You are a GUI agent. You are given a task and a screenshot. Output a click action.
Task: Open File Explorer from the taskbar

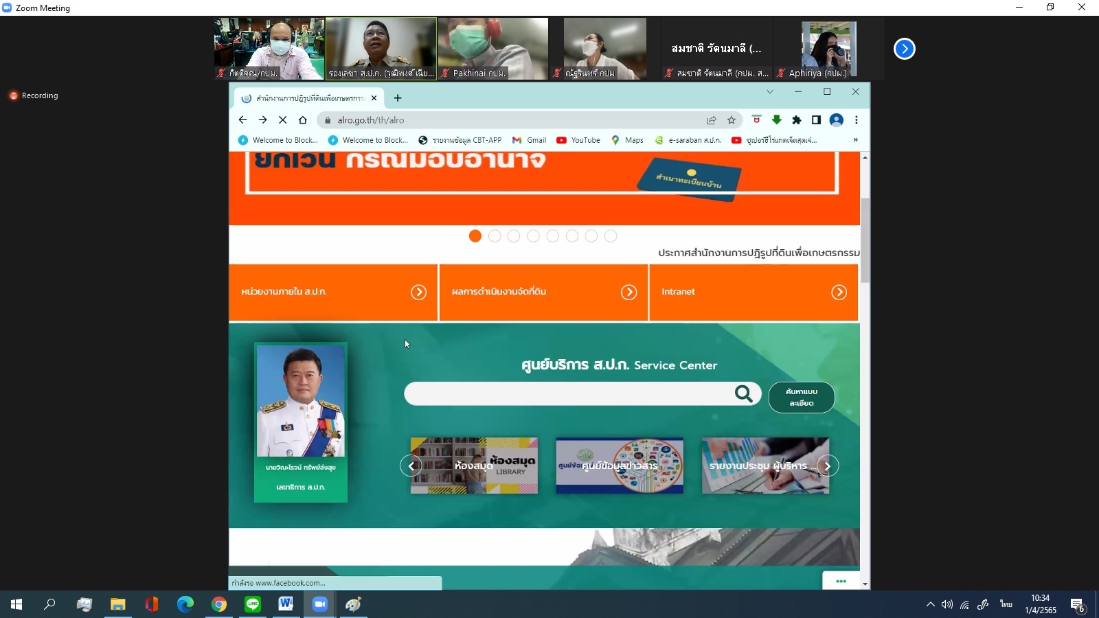pyautogui.click(x=118, y=604)
